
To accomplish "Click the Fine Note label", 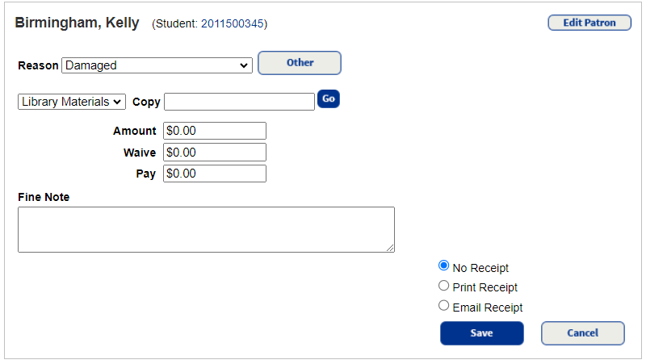I will [44, 197].
